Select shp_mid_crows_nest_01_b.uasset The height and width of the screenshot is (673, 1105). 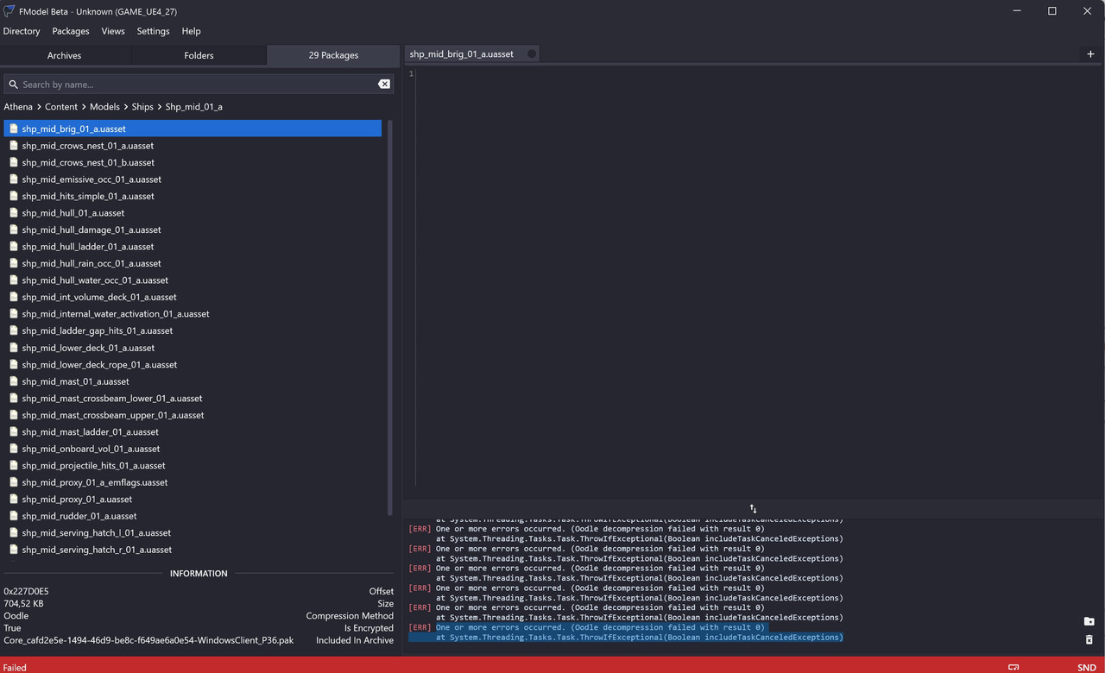pos(193,162)
